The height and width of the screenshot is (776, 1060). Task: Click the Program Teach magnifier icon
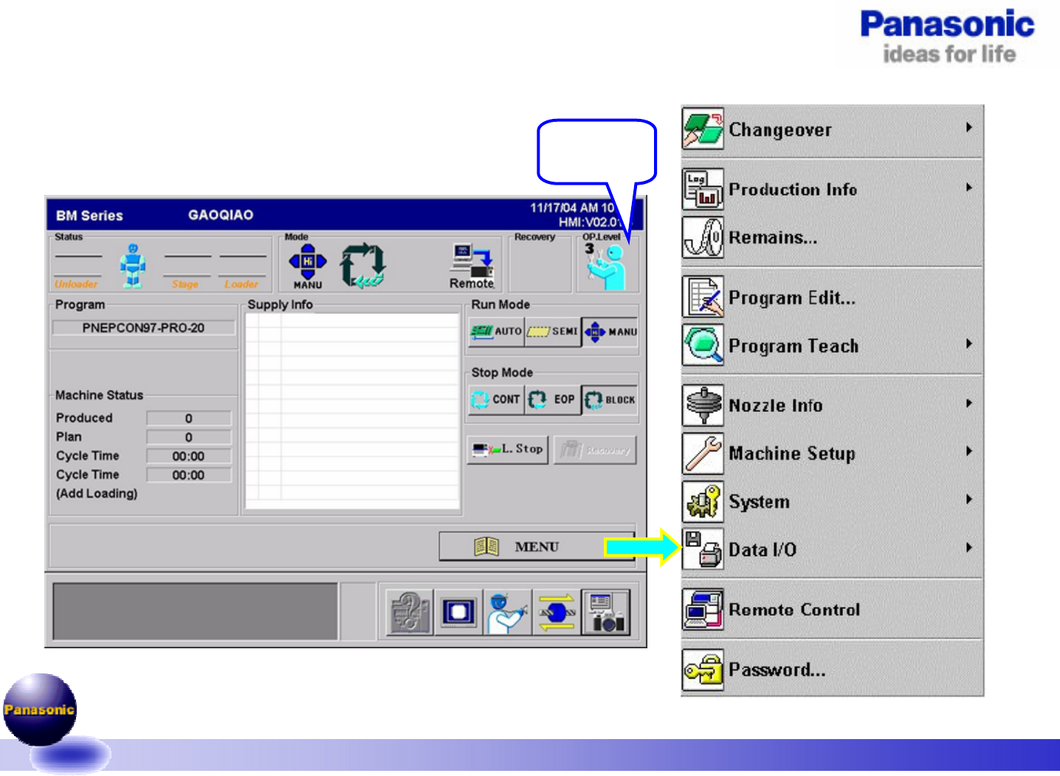pyautogui.click(x=703, y=345)
